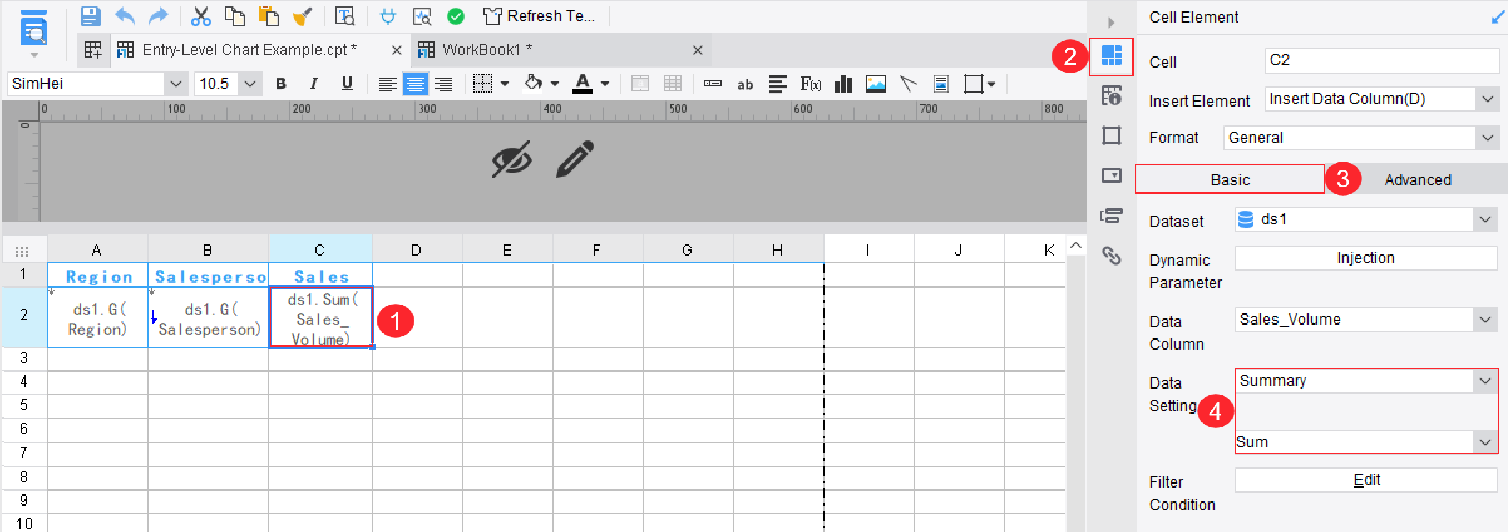Open the plugin manager plug icon
This screenshot has width=1508, height=532.
tap(388, 16)
